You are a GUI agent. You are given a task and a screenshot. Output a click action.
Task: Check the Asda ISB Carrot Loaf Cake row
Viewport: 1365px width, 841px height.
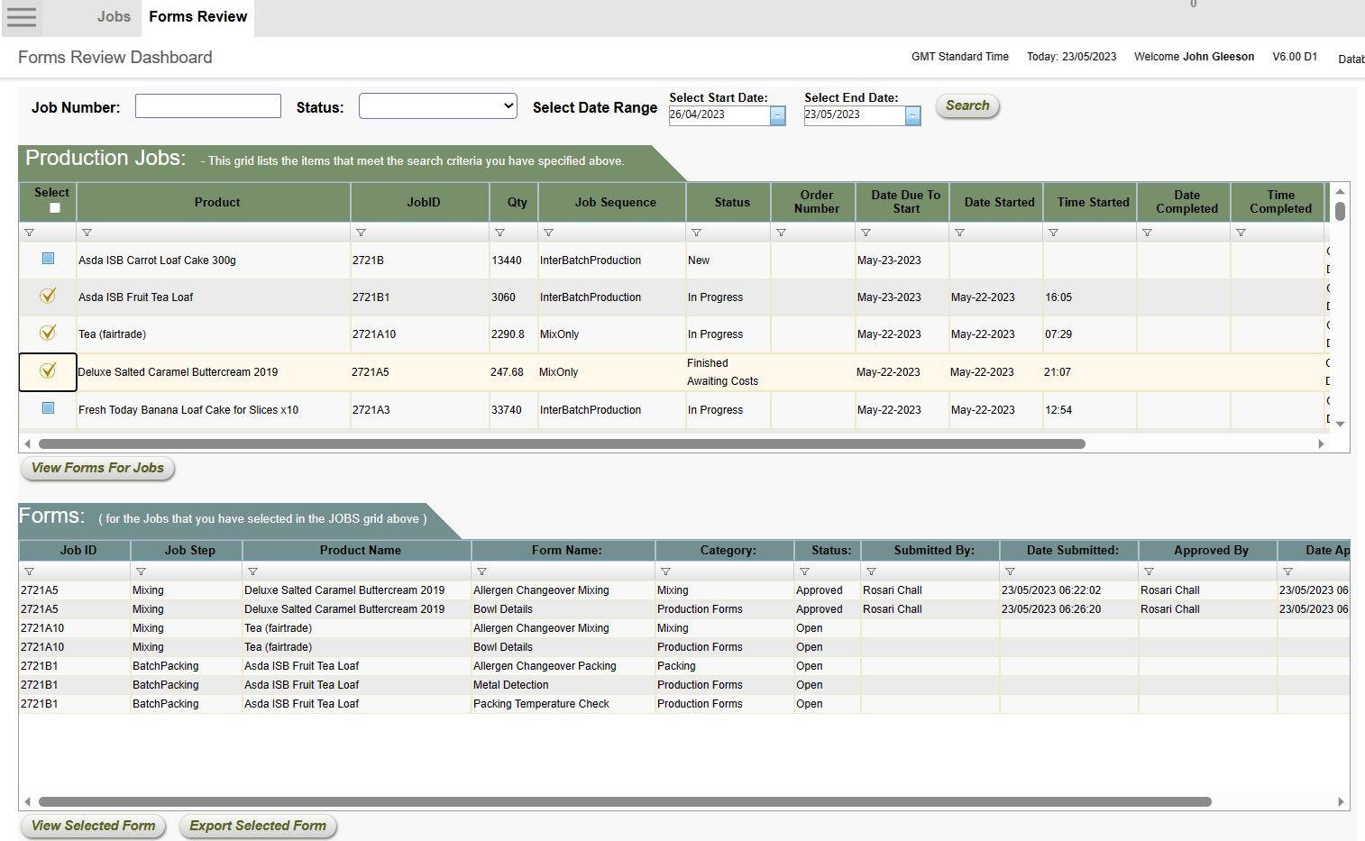pos(49,259)
